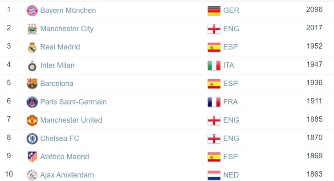Open the Atlético Madrid team link
Image resolution: width=334 pixels, height=181 pixels.
click(65, 157)
